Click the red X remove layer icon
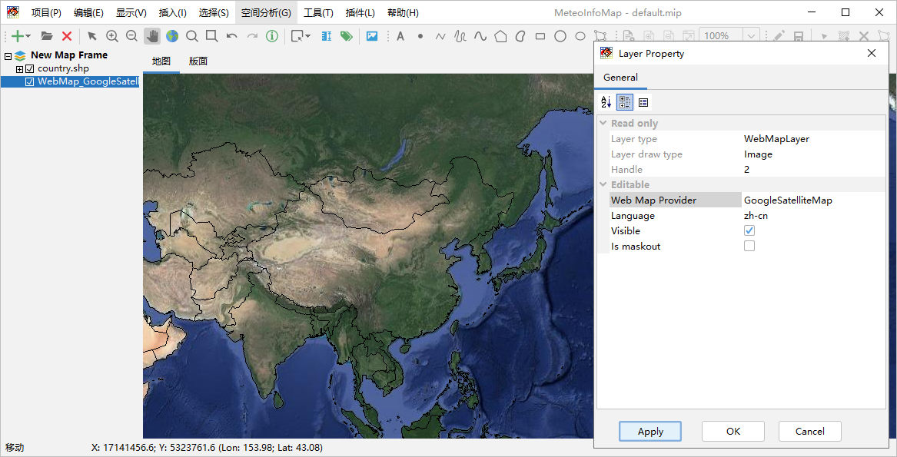 point(67,36)
